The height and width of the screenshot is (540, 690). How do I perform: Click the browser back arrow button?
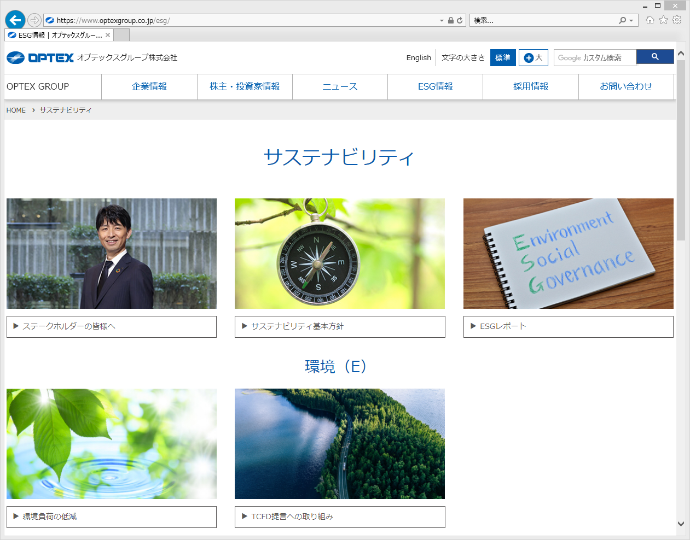click(15, 20)
